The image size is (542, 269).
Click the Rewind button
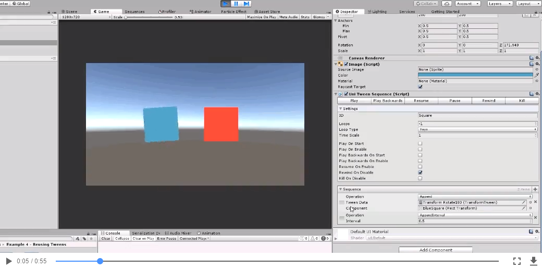click(x=488, y=101)
